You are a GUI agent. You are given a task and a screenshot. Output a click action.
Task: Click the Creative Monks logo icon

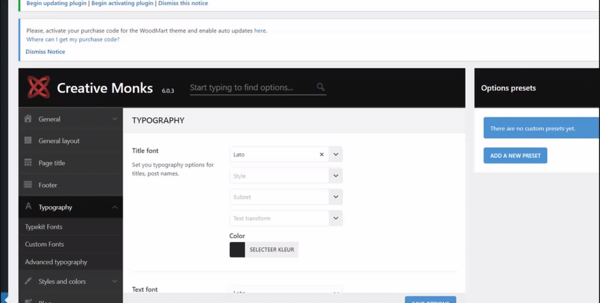pyautogui.click(x=38, y=87)
